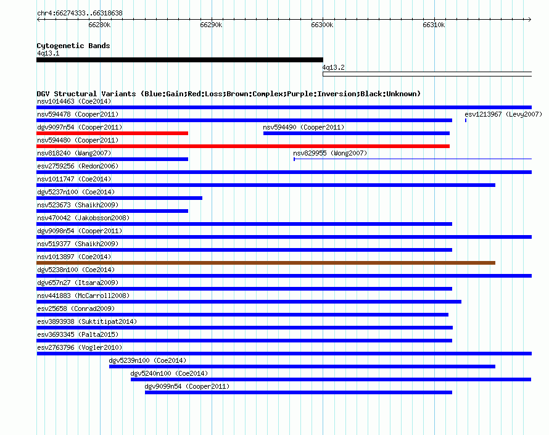Click the small esv1213967 variant marker
Screen dimensions: 549x435
click(x=466, y=120)
